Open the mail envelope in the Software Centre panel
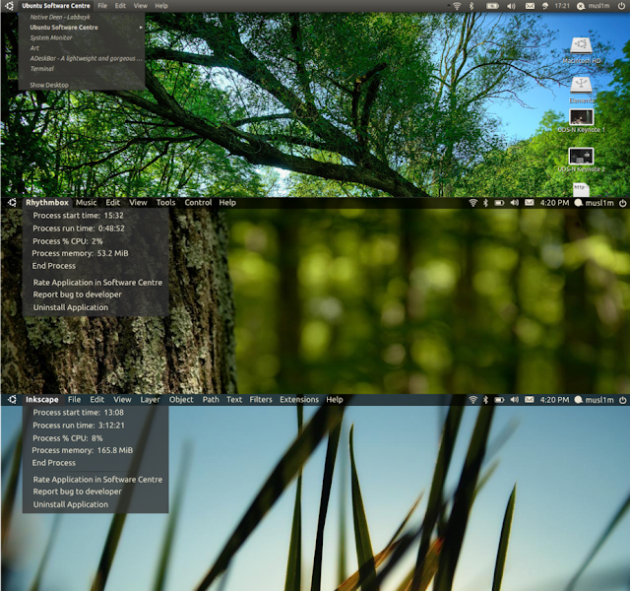The image size is (630, 591). (530, 6)
